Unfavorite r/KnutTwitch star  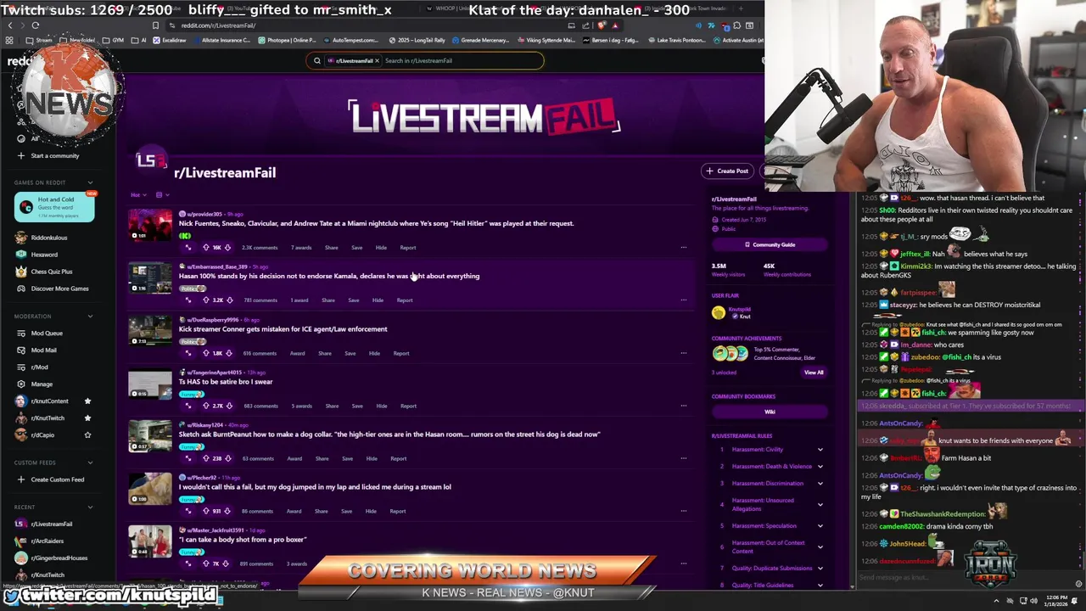(x=87, y=418)
